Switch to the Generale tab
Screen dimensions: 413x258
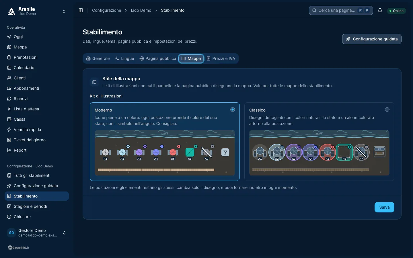98,58
